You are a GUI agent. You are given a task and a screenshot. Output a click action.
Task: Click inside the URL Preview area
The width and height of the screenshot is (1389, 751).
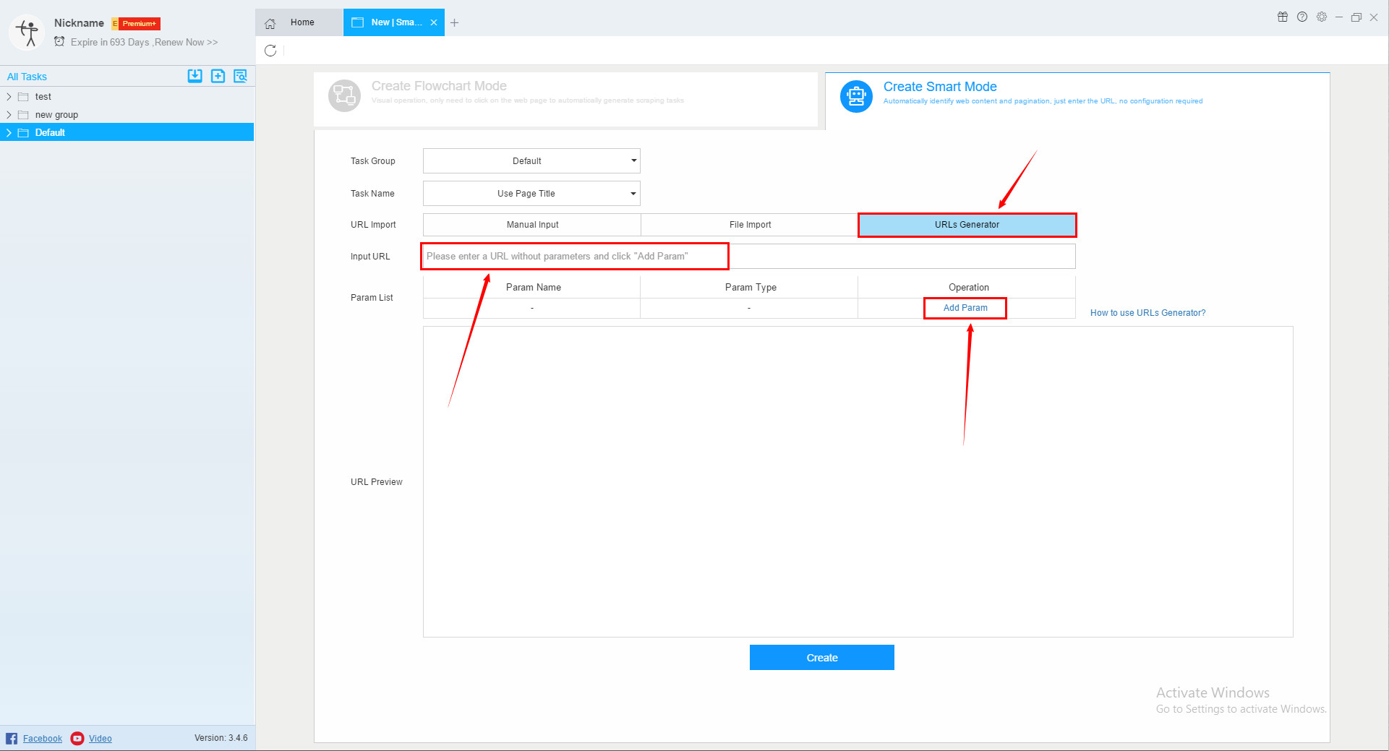(858, 481)
